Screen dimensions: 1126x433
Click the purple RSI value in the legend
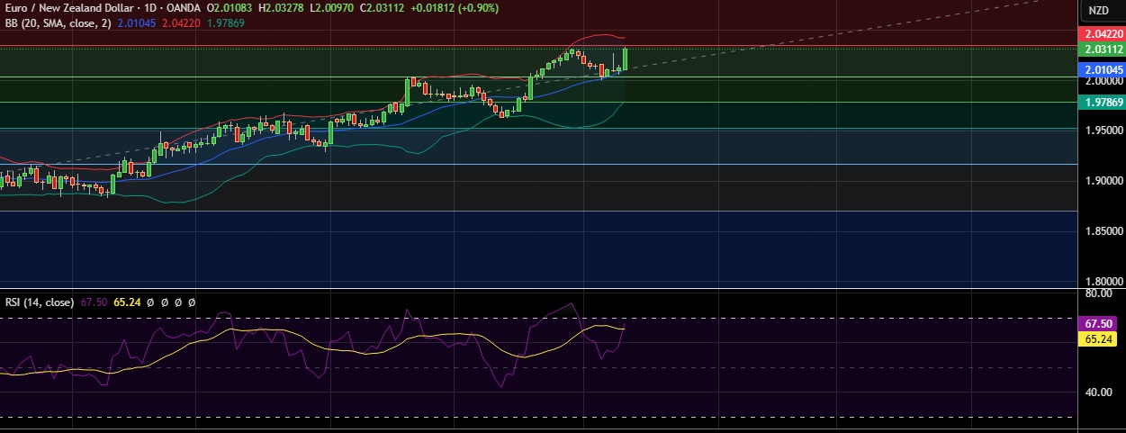click(94, 302)
